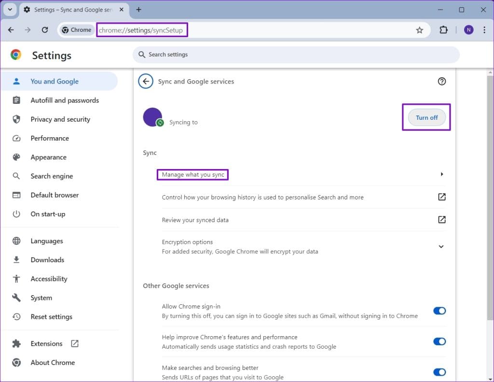
Task: Click the back arrow beside Sync and Google services
Action: tap(146, 82)
